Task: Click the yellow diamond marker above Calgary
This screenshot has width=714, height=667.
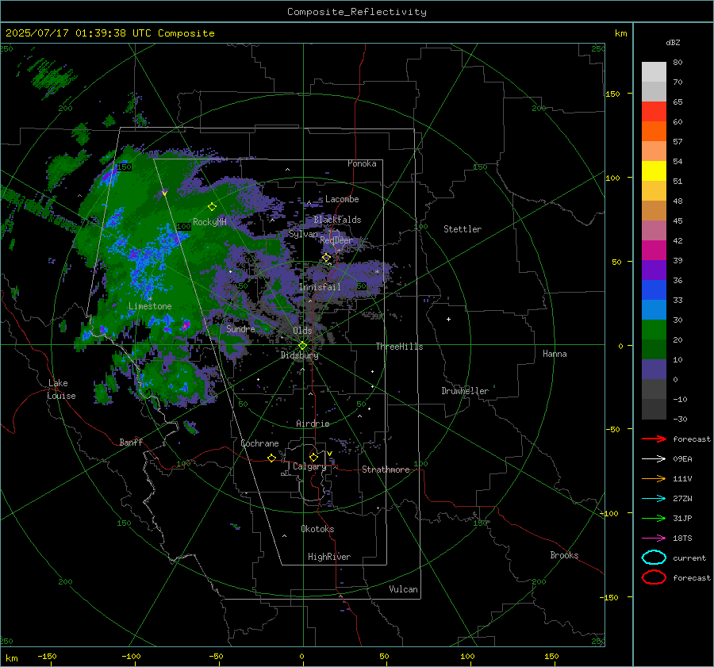Action: point(313,457)
